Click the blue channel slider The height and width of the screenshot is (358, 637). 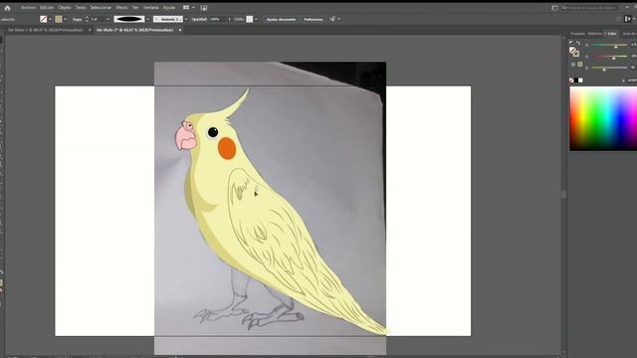pyautogui.click(x=608, y=68)
